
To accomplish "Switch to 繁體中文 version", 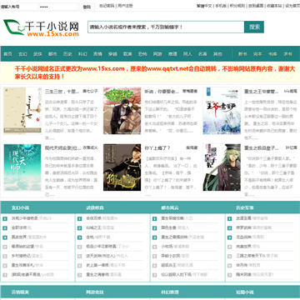I will [204, 6].
